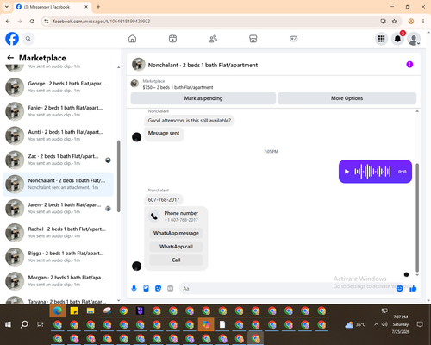Open a new Chrome tab
This screenshot has width=431, height=345.
click(x=98, y=7)
